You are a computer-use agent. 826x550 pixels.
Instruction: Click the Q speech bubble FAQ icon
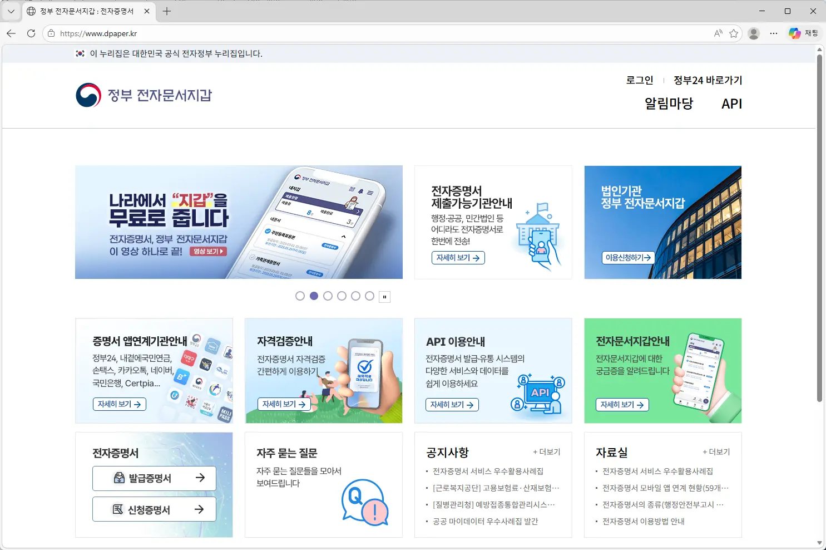click(x=364, y=502)
